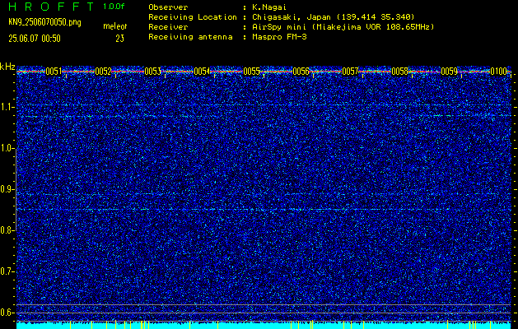518x329 pixels.
Task: Select the file name KN9_2506070050.png
Action: pos(44,22)
